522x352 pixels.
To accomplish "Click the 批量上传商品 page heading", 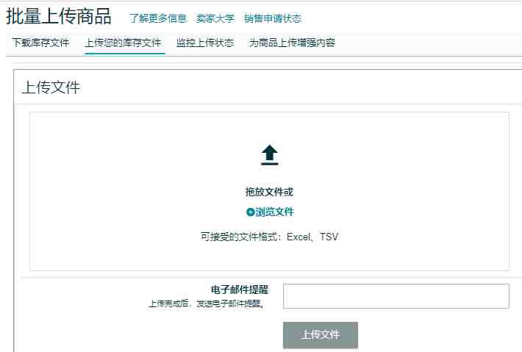I will coord(59,16).
